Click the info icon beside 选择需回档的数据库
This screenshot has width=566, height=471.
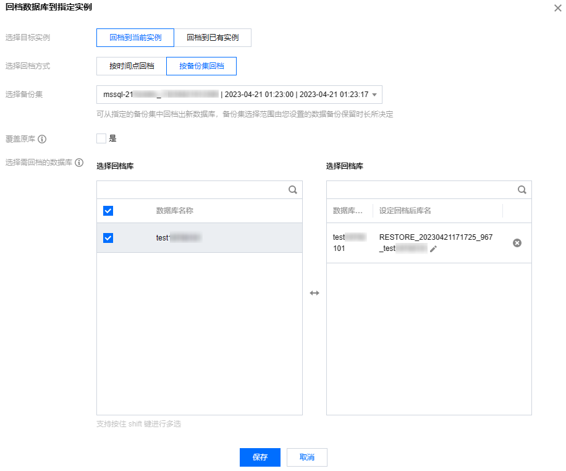79,163
